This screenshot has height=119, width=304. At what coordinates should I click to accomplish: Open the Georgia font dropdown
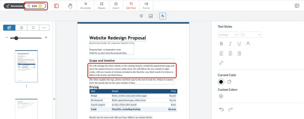228,35
